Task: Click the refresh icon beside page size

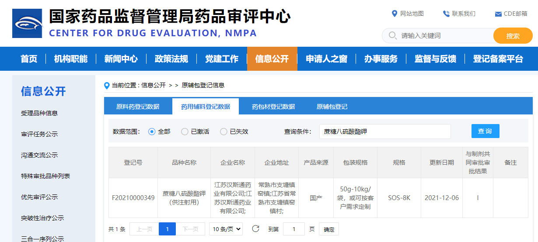Action: coord(256,228)
